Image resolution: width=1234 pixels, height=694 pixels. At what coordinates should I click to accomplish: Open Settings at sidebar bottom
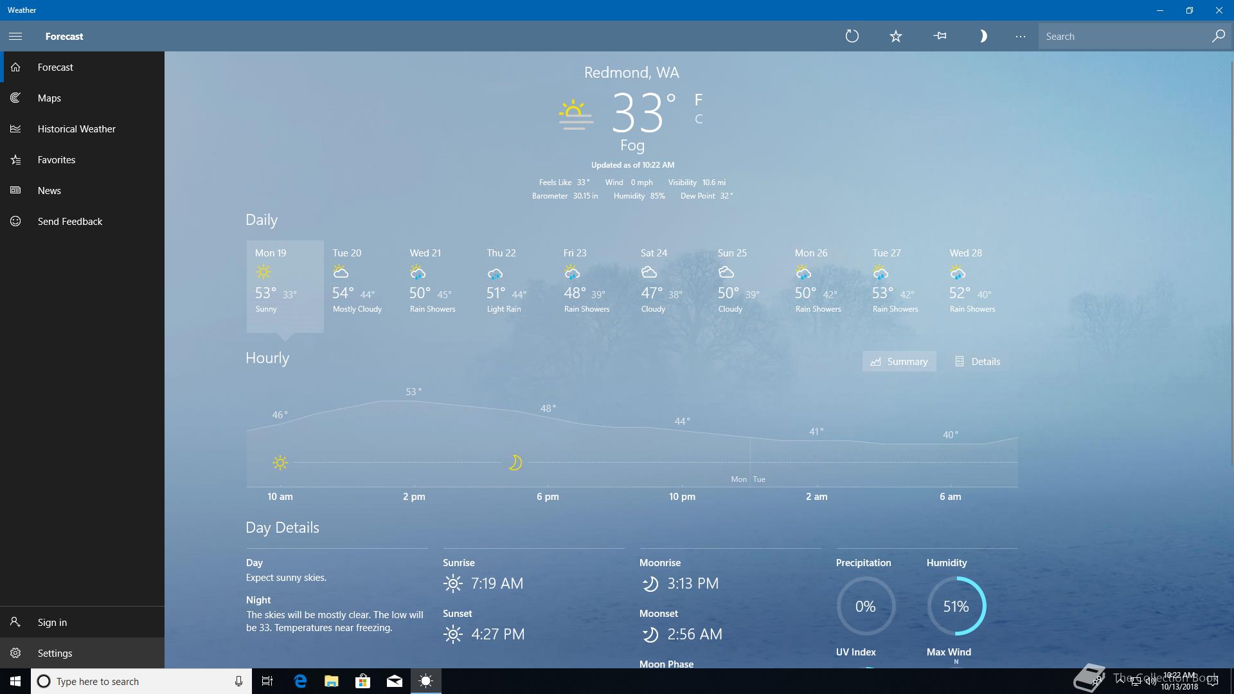pos(82,653)
